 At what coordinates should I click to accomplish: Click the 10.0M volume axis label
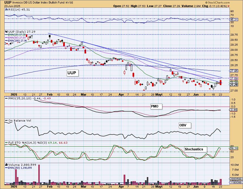click(234, 165)
